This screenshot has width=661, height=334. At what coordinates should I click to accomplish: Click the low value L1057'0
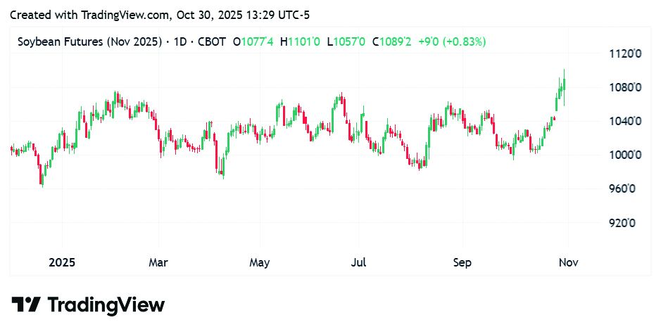346,42
